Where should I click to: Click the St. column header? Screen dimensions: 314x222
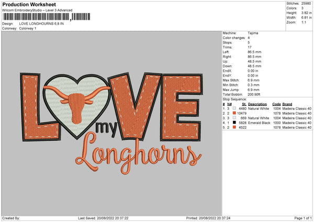244,104
